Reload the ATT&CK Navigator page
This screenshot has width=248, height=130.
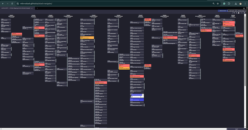coord(12,3)
